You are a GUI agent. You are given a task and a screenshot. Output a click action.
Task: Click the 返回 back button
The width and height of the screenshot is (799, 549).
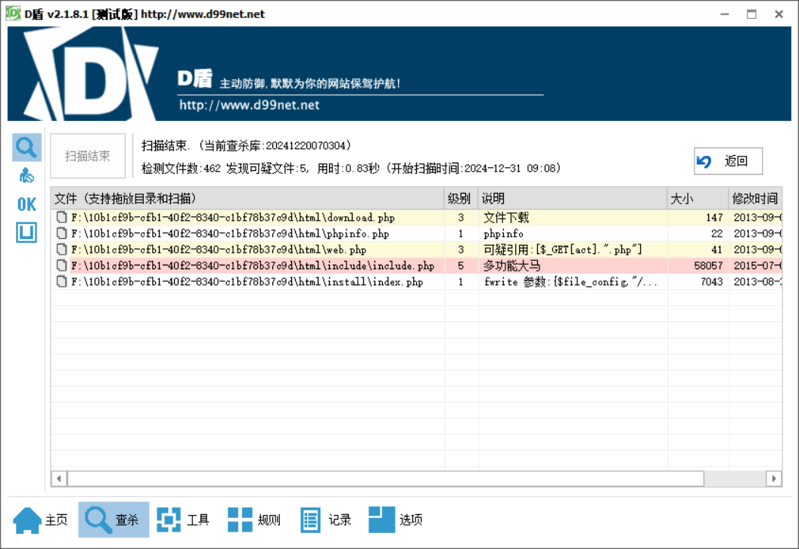click(x=728, y=161)
